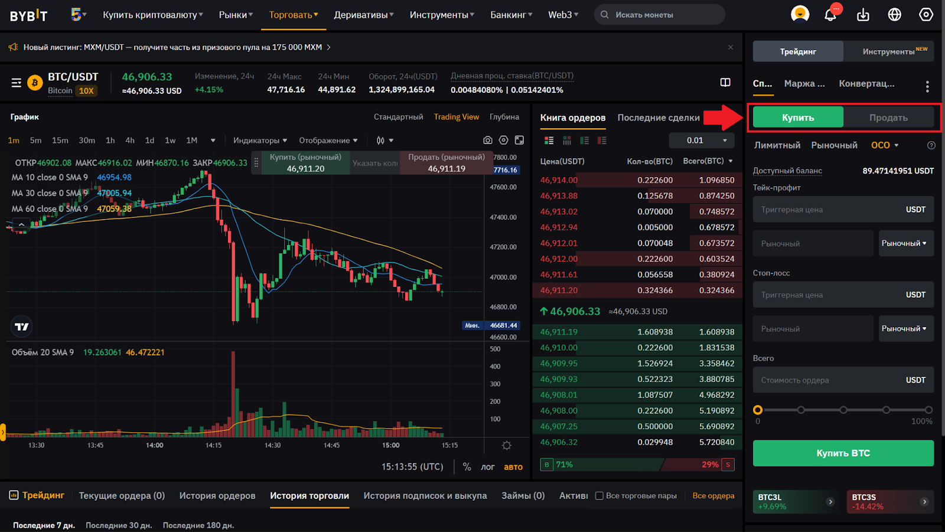Expand more timeframes dropdown arrow

click(x=213, y=141)
